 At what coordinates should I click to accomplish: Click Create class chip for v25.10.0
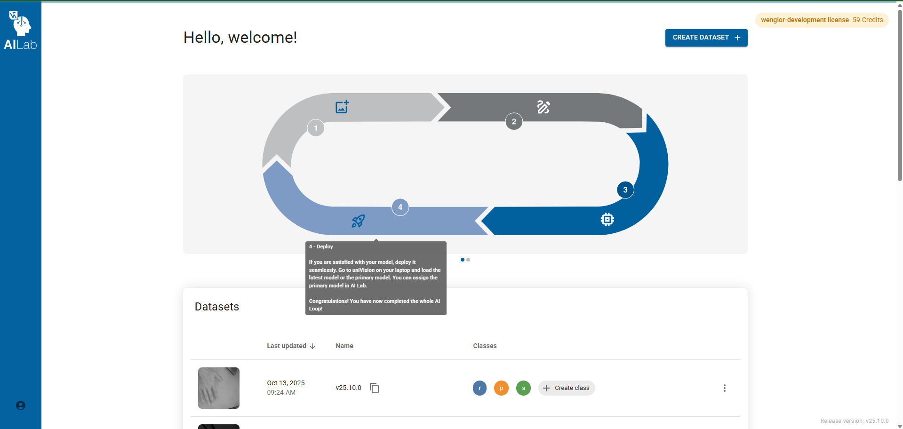click(x=567, y=388)
